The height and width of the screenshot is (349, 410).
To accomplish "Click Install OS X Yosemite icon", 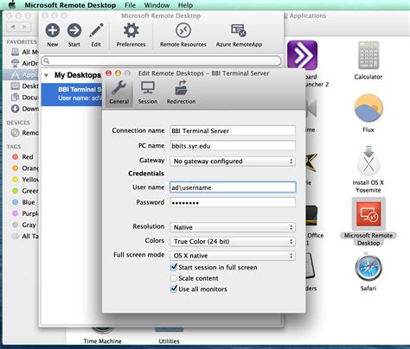I will 368,161.
